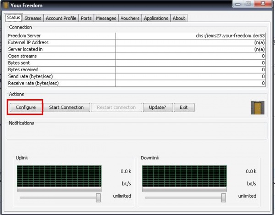Click the Your Freedom title bar icon
Viewport: 275px width, 215px height.
[6, 5]
